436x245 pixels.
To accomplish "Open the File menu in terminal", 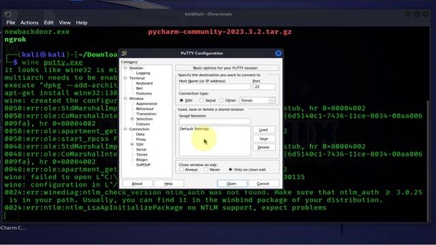I will 11,22.
